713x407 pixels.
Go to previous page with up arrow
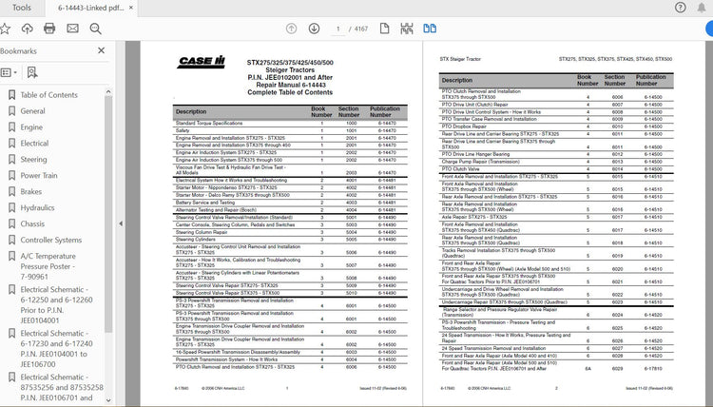292,29
